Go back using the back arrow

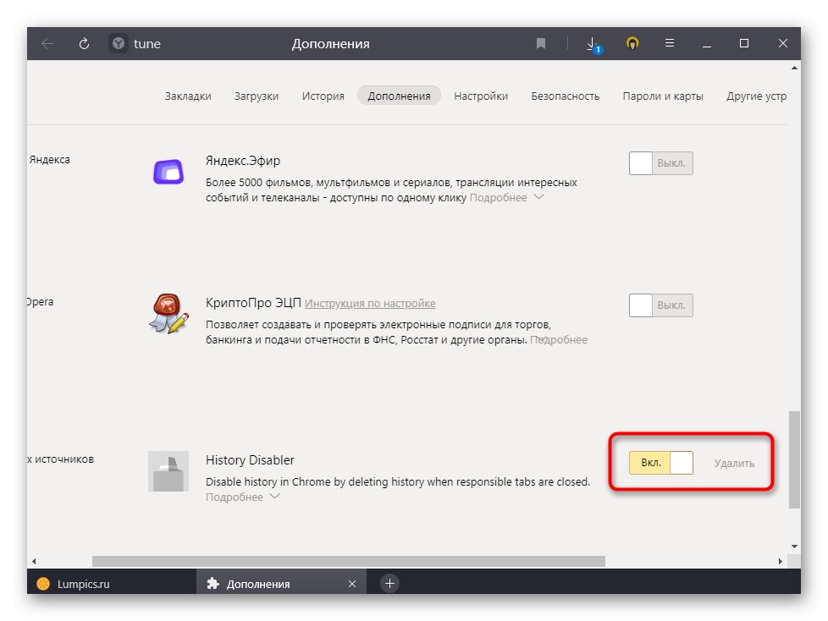[x=47, y=44]
